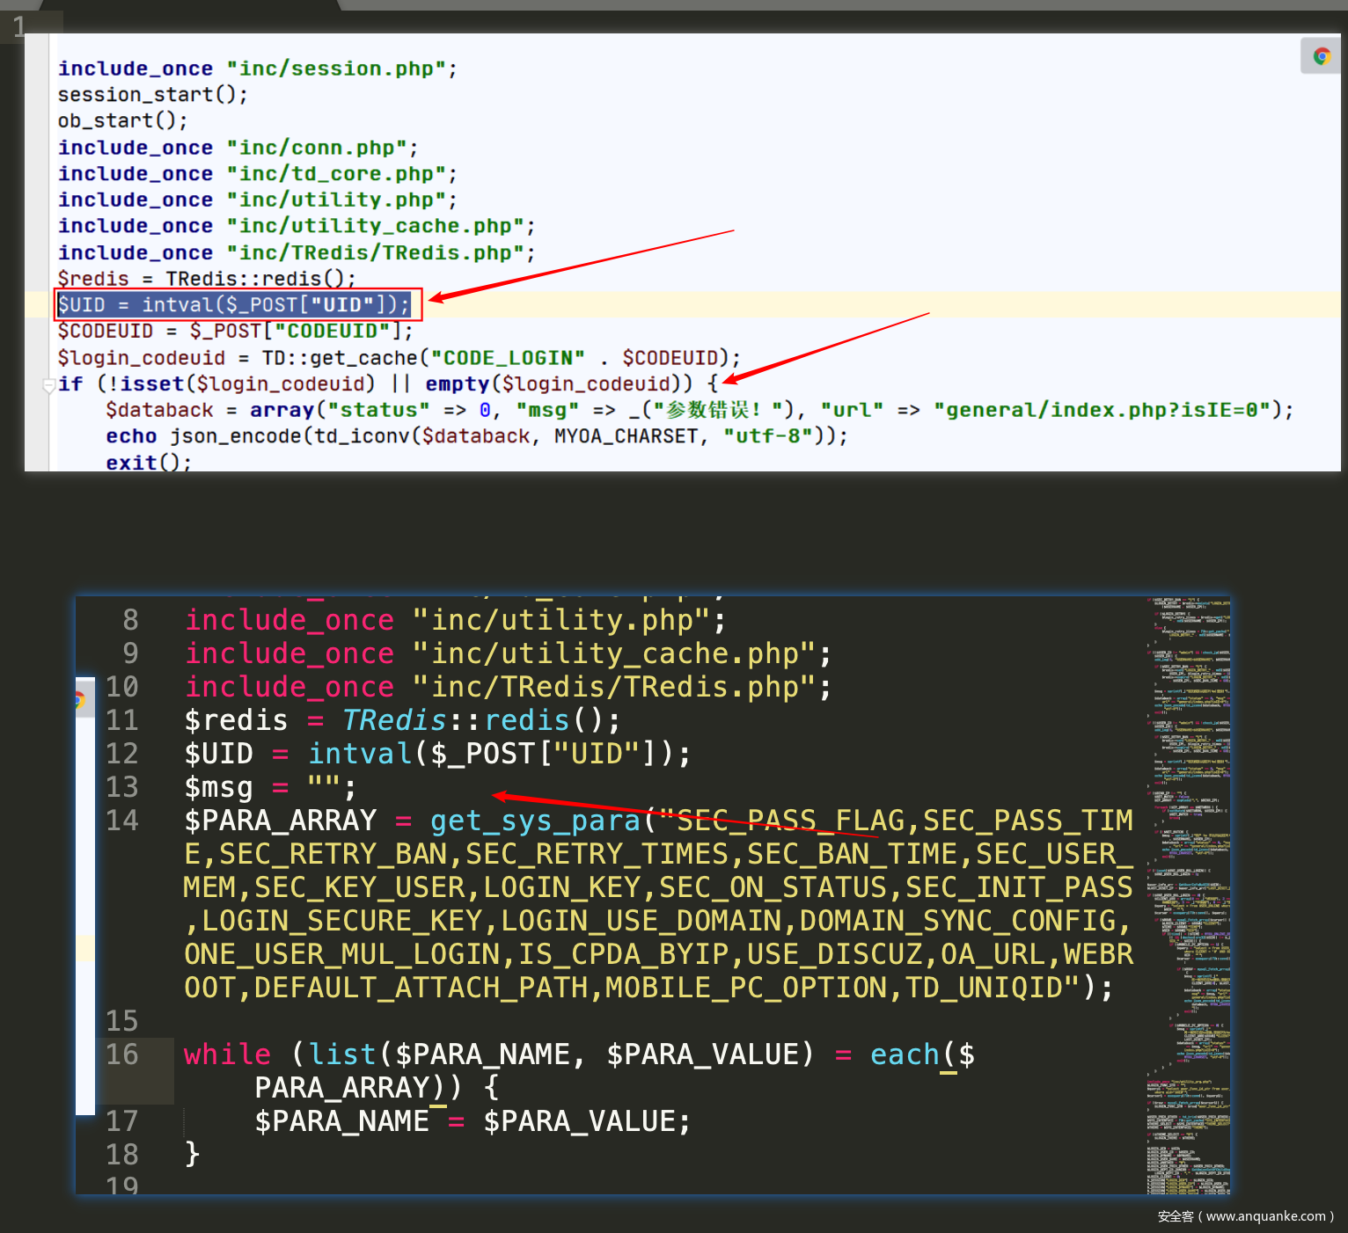Select line number 12 in gutter
The height and width of the screenshot is (1233, 1348).
pyautogui.click(x=122, y=754)
